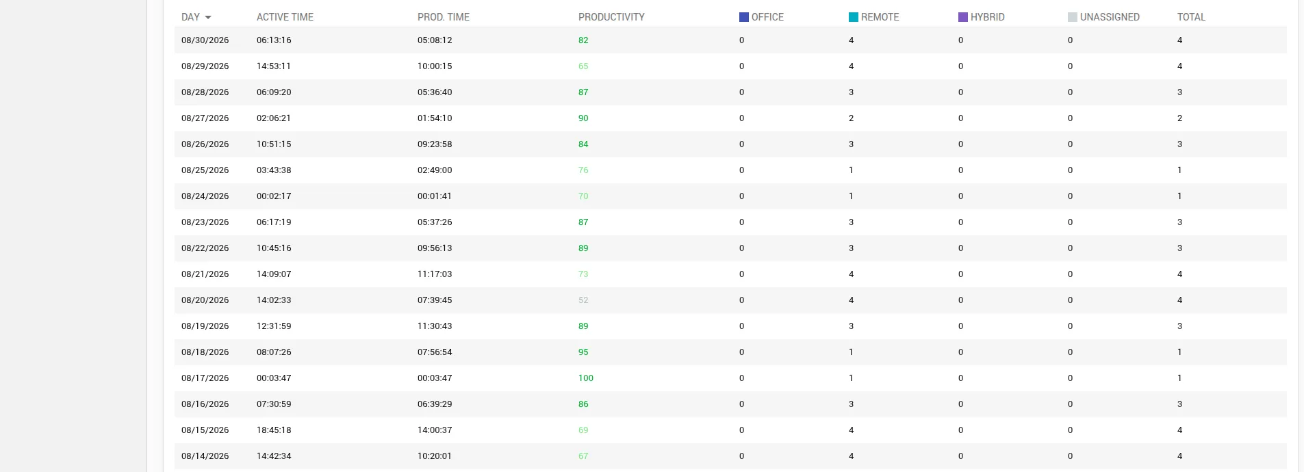Select the 08/22/2026 date cell
The height and width of the screenshot is (472, 1304).
coord(205,248)
